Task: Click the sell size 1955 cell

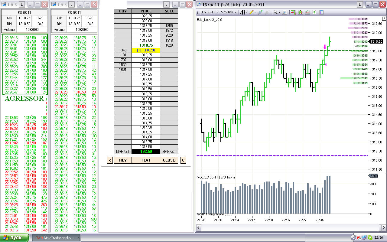Action: point(169,26)
